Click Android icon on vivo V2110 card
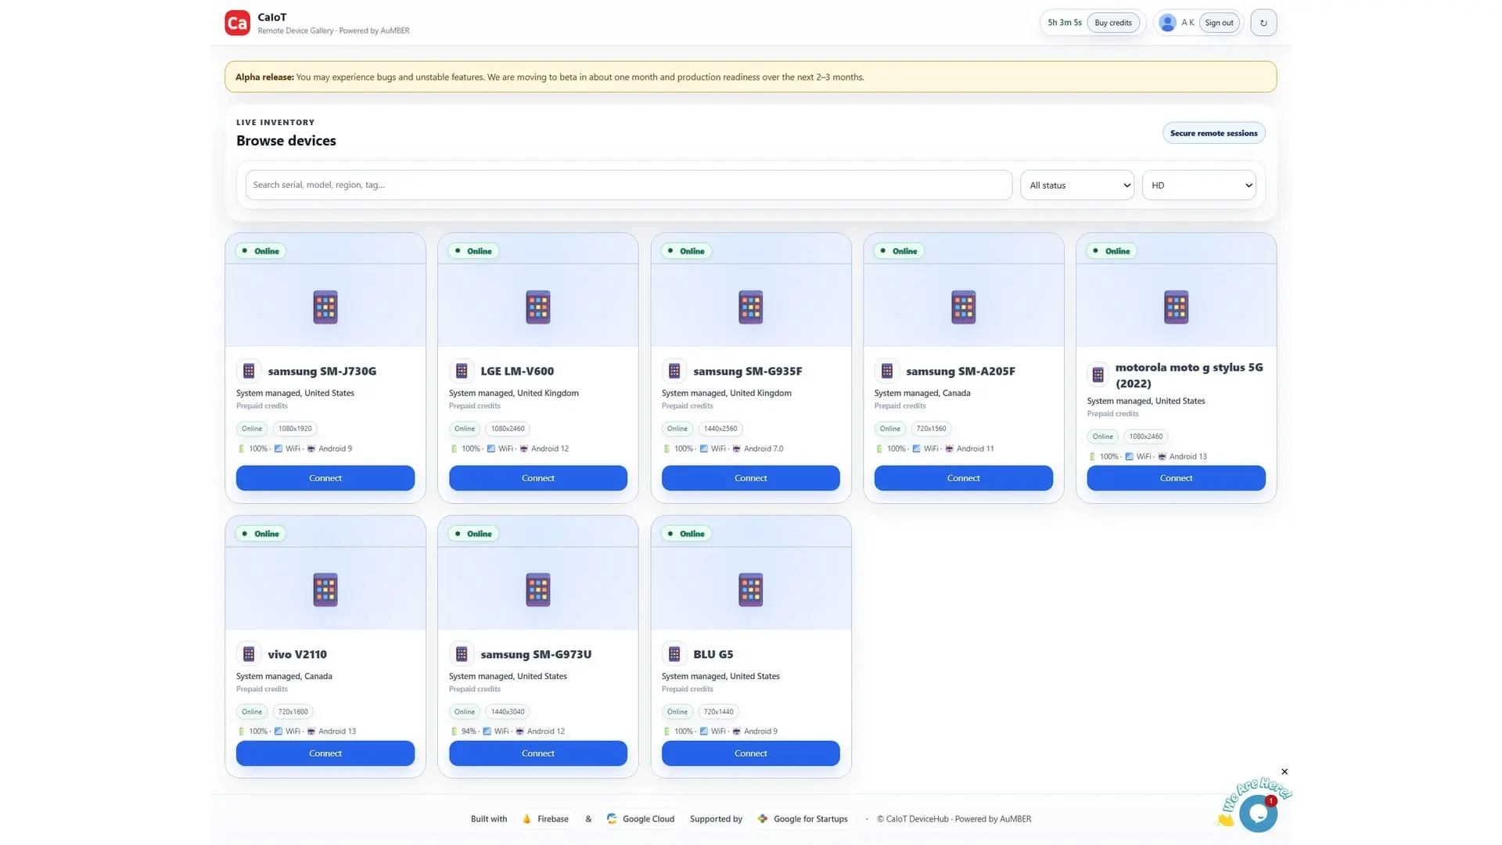 [x=311, y=732]
